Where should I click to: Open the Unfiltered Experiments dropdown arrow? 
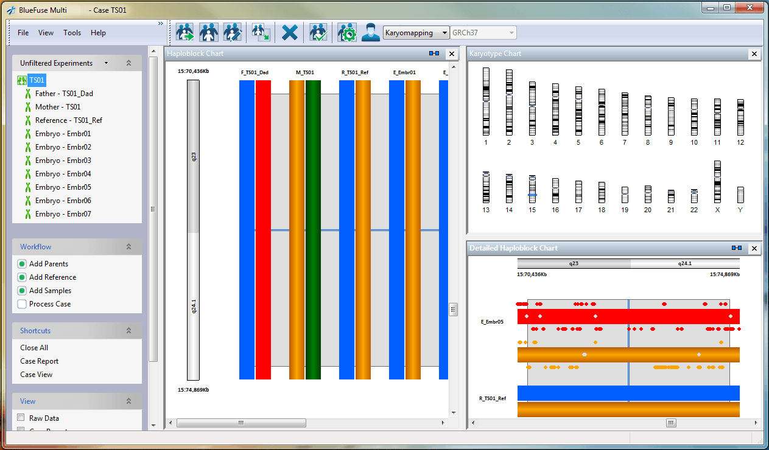click(x=106, y=63)
